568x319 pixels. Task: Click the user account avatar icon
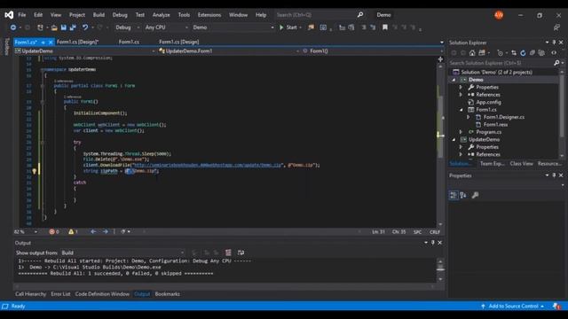click(x=499, y=15)
